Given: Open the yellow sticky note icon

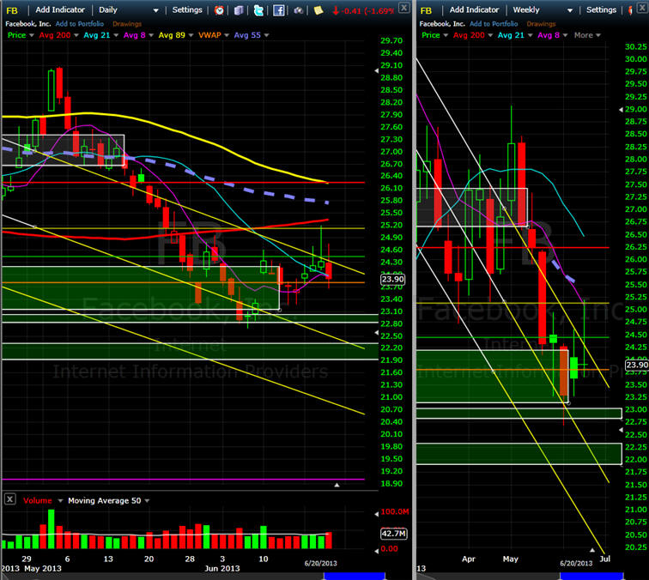Looking at the screenshot, I should tap(318, 10).
